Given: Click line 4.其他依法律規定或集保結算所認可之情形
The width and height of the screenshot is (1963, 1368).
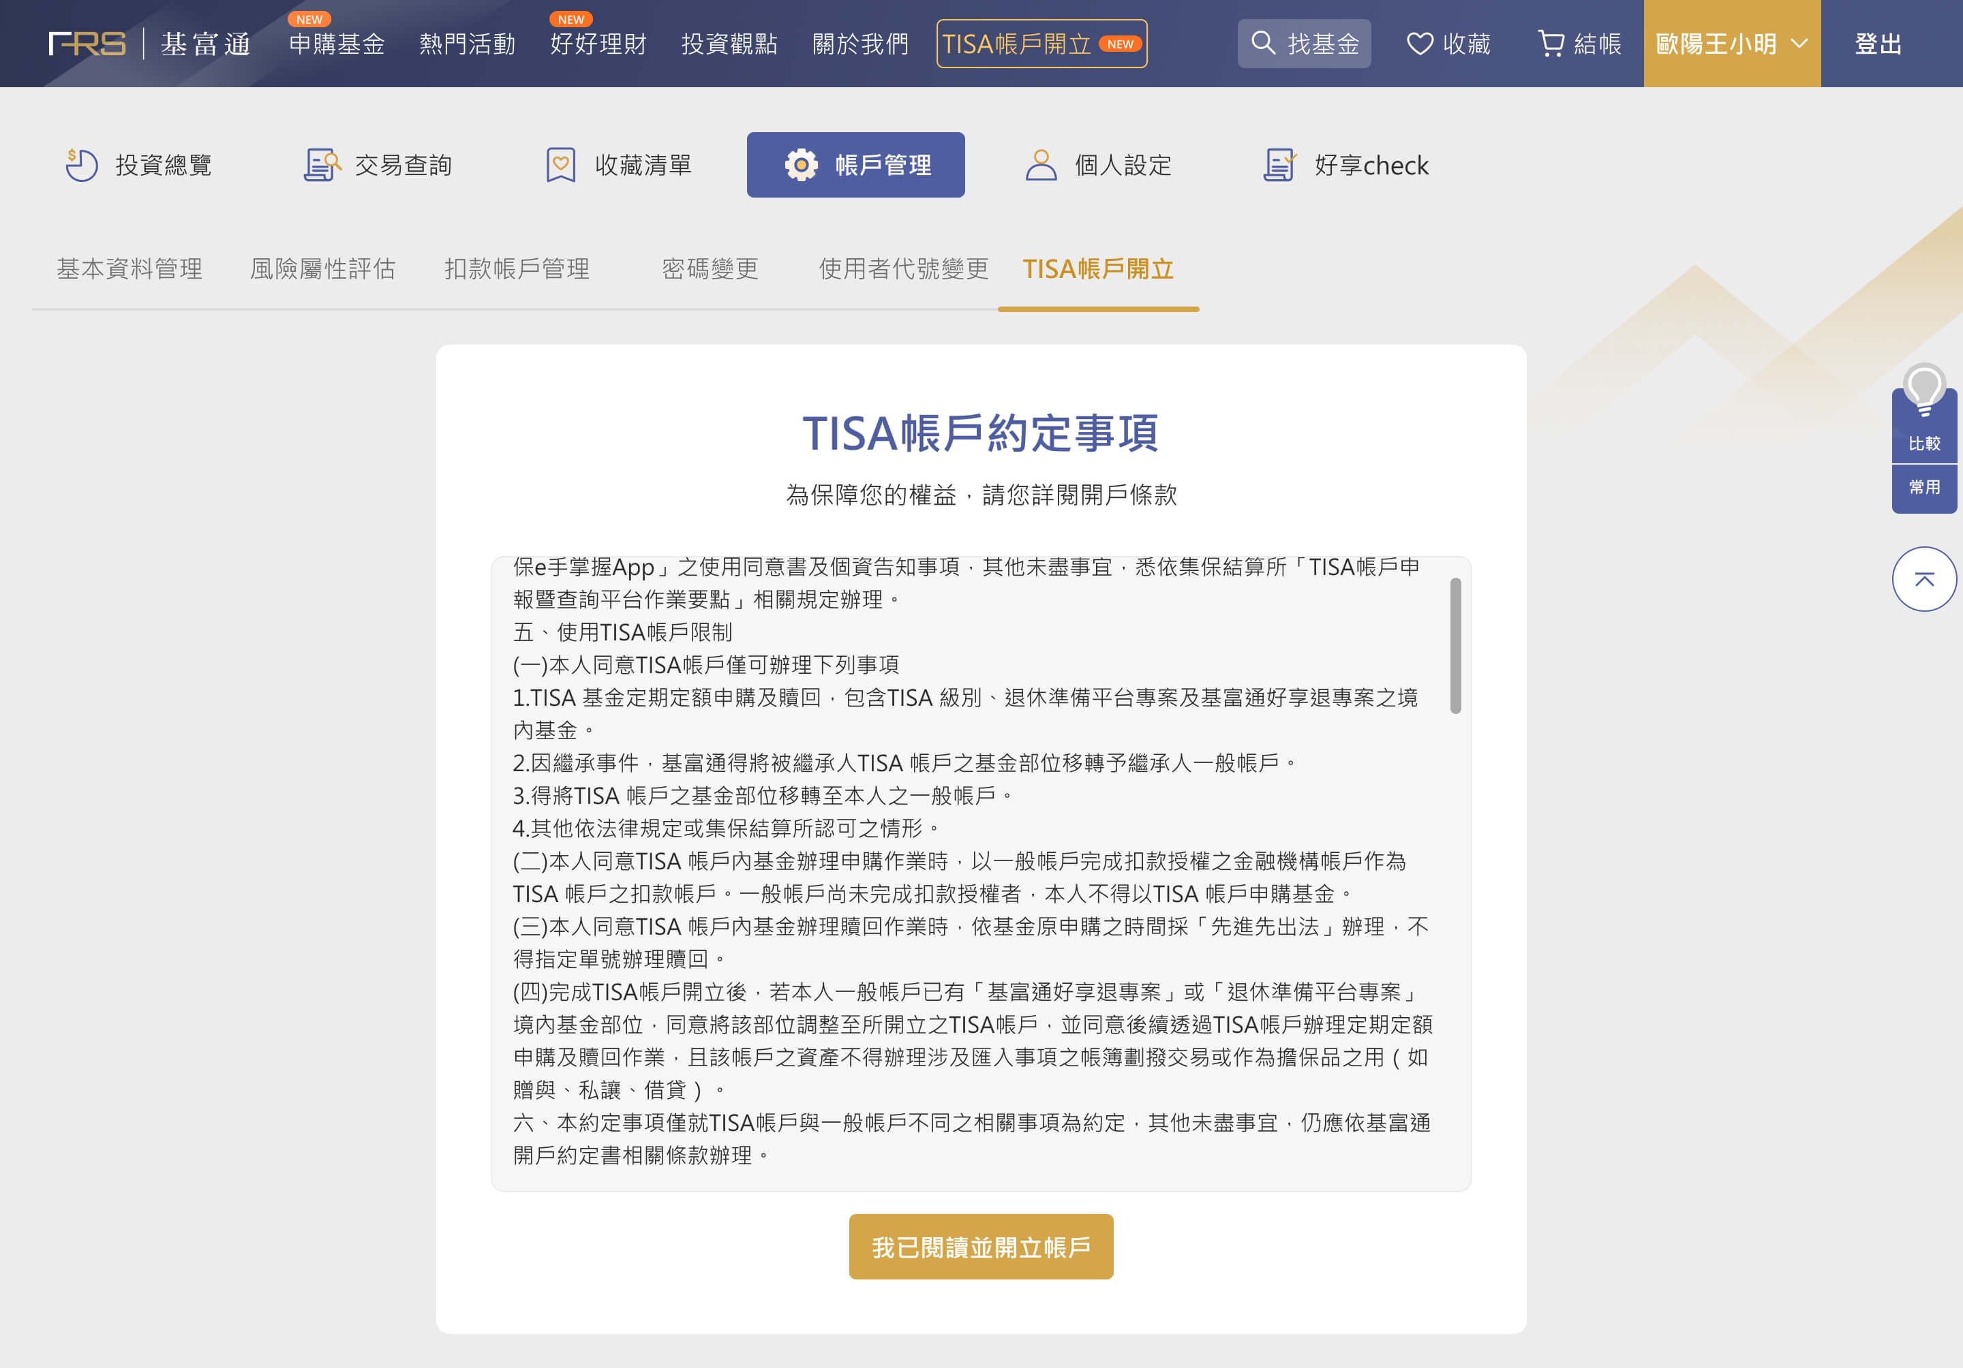Looking at the screenshot, I should pyautogui.click(x=726, y=828).
